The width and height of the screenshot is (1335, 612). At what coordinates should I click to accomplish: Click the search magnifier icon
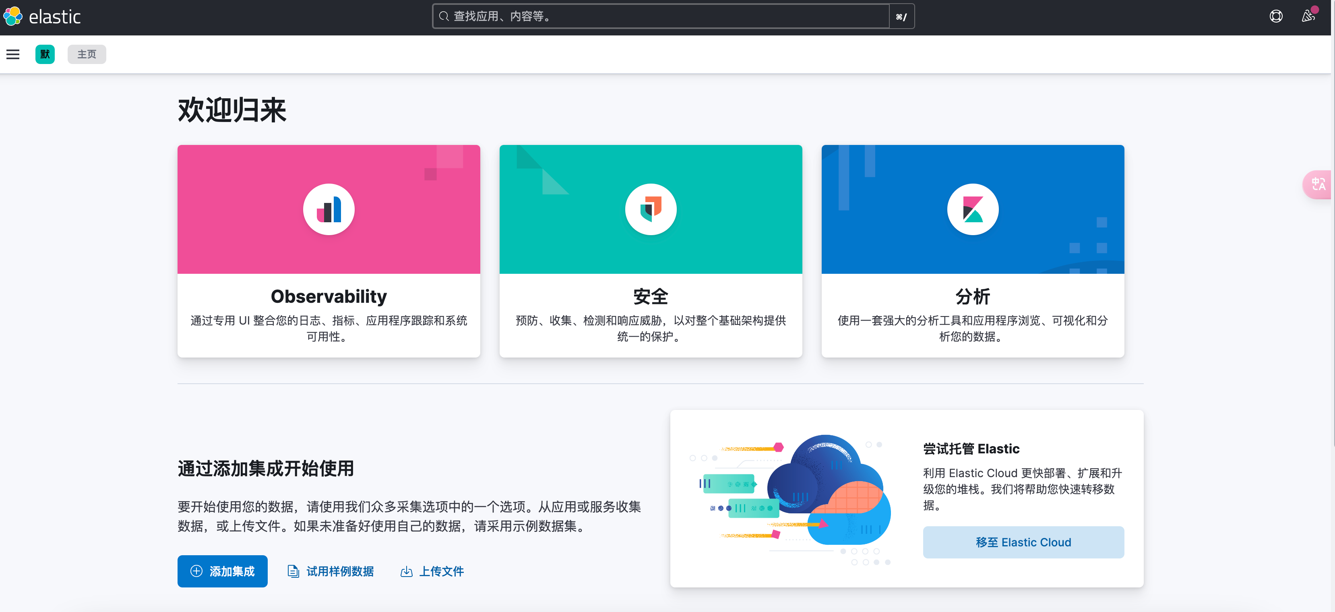point(444,16)
